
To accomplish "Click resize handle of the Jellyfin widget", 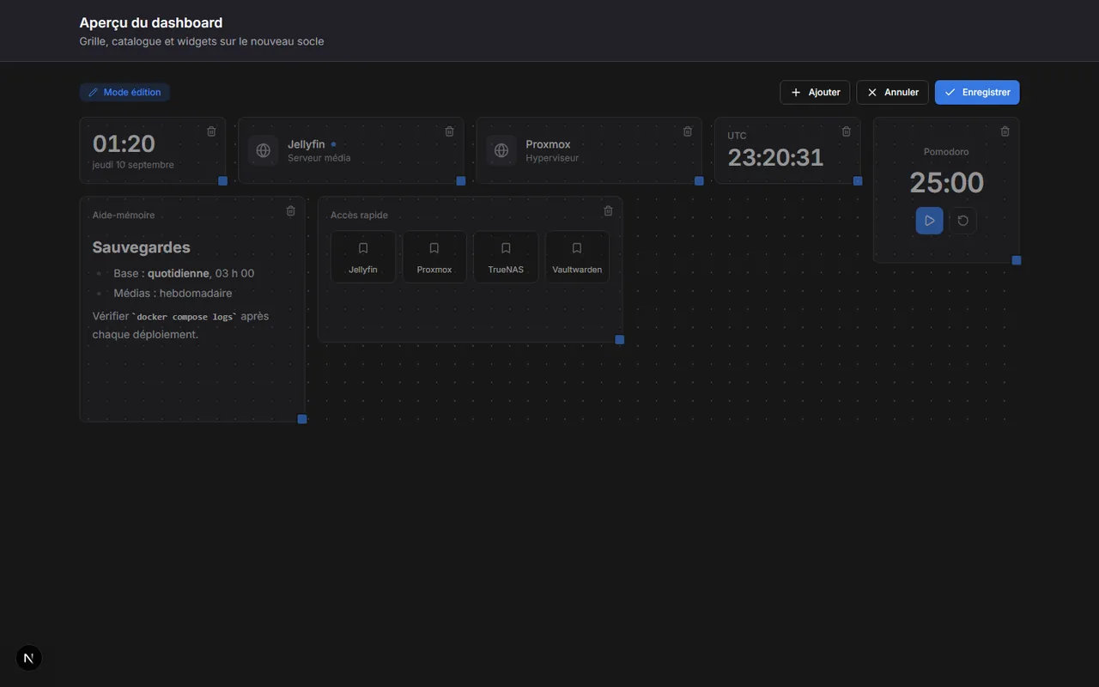I will coord(461,181).
